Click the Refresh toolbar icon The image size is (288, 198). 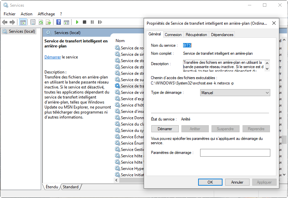click(41, 22)
